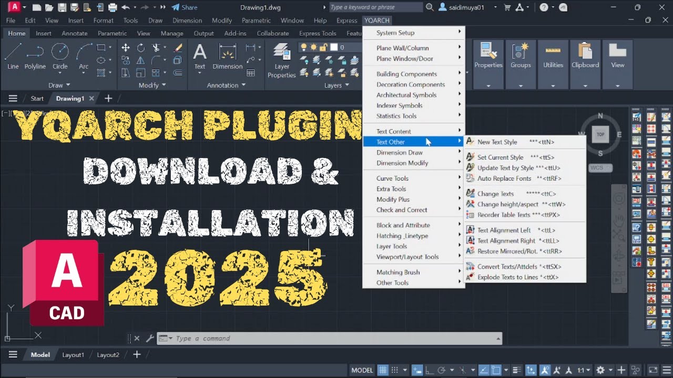Click the customization wrench icon on command line

[x=149, y=339]
